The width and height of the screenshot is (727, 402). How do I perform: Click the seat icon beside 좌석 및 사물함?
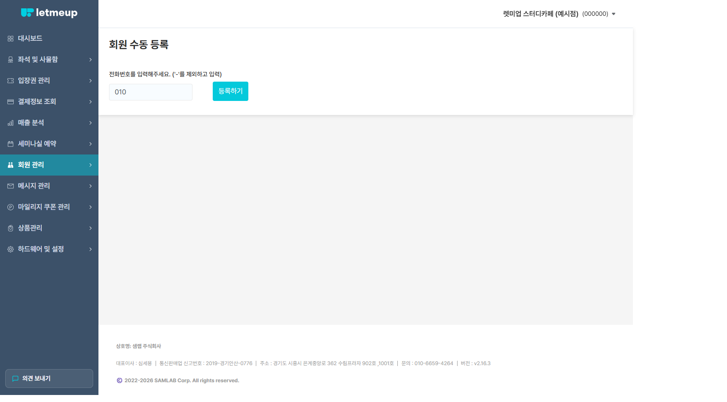pyautogui.click(x=11, y=60)
